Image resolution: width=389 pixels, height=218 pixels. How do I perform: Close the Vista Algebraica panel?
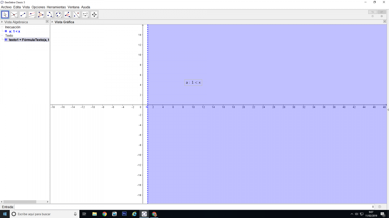tap(47, 22)
